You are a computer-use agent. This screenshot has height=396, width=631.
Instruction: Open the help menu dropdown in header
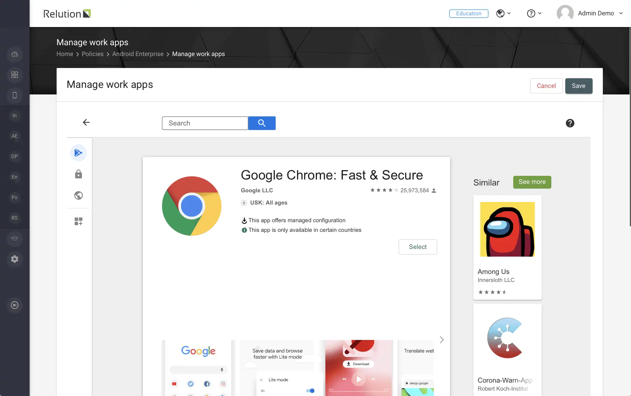coord(534,13)
